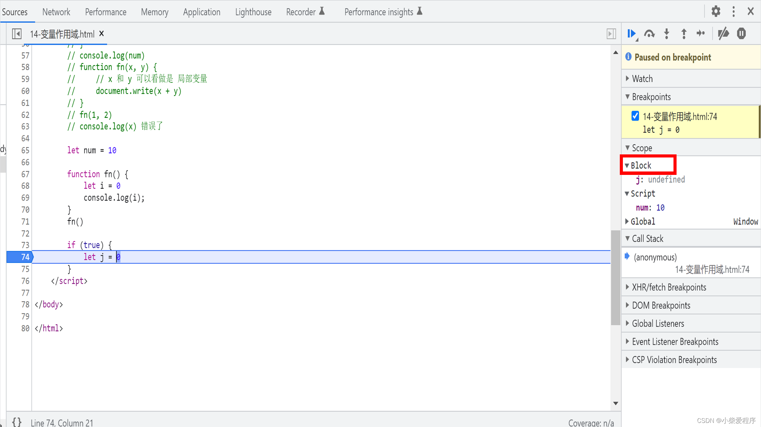Click the 14-变量作用域.html:74 call stack location

712,270
